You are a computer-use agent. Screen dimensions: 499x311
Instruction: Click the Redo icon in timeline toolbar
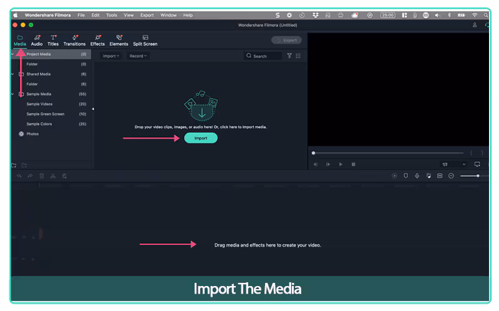tap(30, 176)
